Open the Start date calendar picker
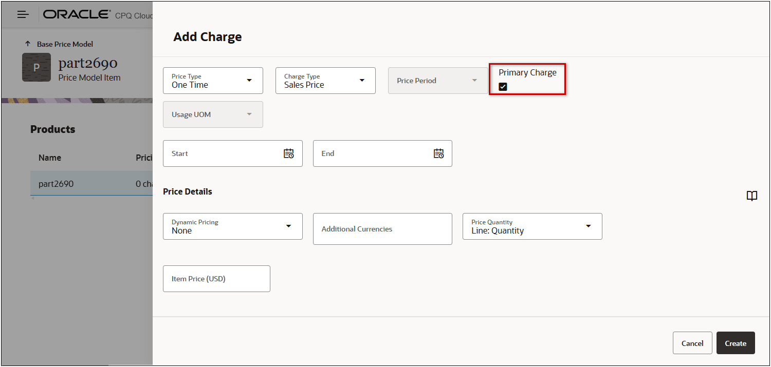 (x=289, y=153)
